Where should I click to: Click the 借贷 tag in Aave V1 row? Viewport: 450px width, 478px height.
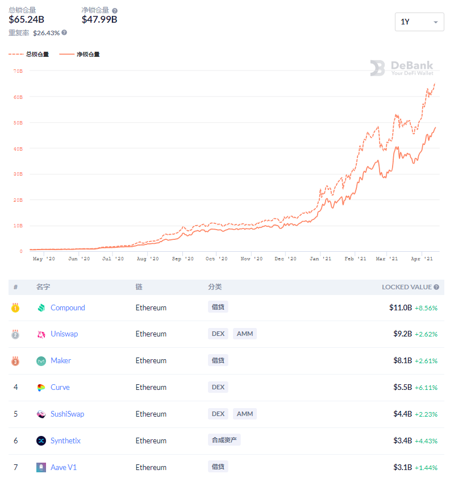pos(218,467)
